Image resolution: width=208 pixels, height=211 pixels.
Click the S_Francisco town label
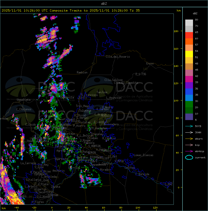pyautogui.click(x=89, y=95)
